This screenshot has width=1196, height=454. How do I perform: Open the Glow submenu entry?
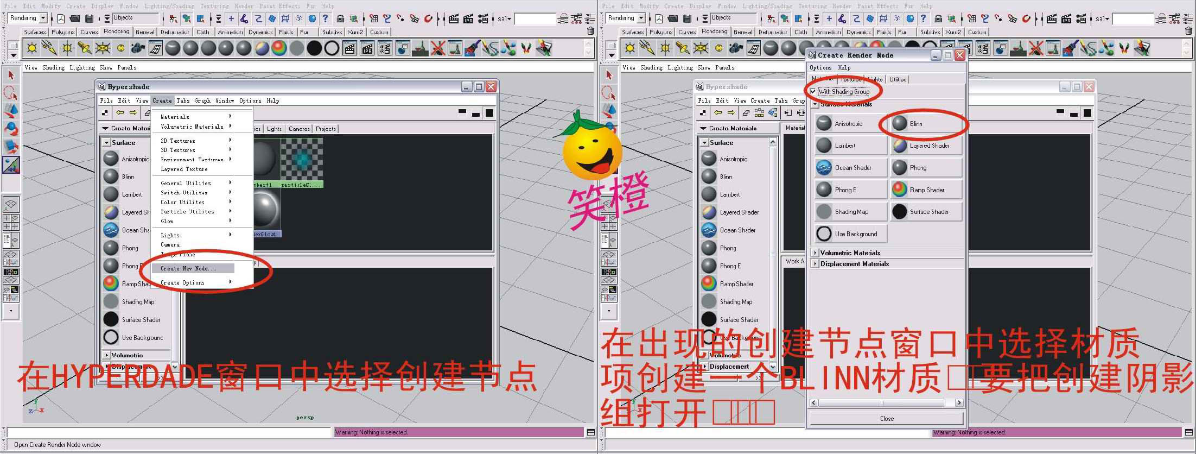[x=193, y=221]
